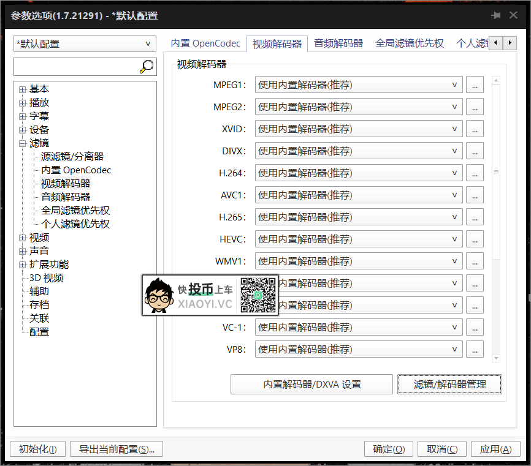Switch to the 内置 OpenCodec tab
This screenshot has width=531, height=466.
pos(205,43)
